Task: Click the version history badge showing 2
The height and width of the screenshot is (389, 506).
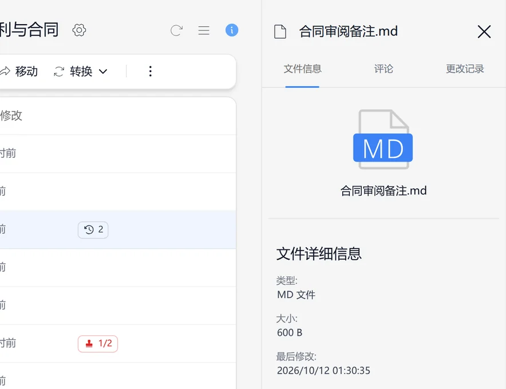Action: pos(93,229)
